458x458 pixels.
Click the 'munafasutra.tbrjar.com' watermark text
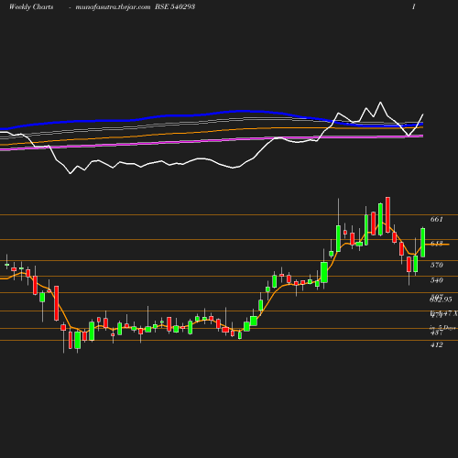(x=113, y=7)
